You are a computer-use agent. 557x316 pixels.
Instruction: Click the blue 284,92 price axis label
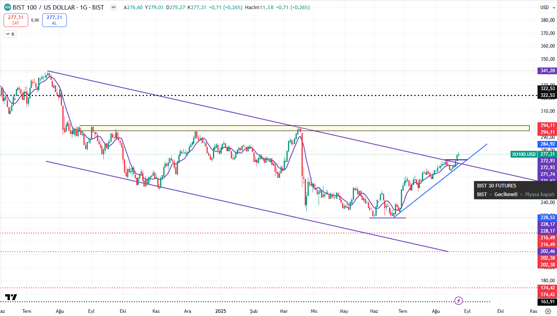coord(547,144)
